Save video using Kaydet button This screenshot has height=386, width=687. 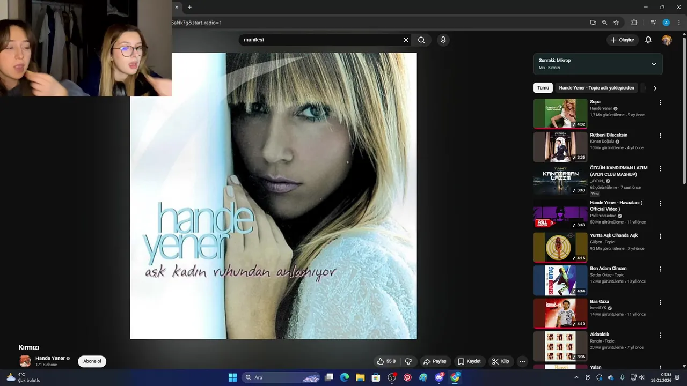[469, 361]
